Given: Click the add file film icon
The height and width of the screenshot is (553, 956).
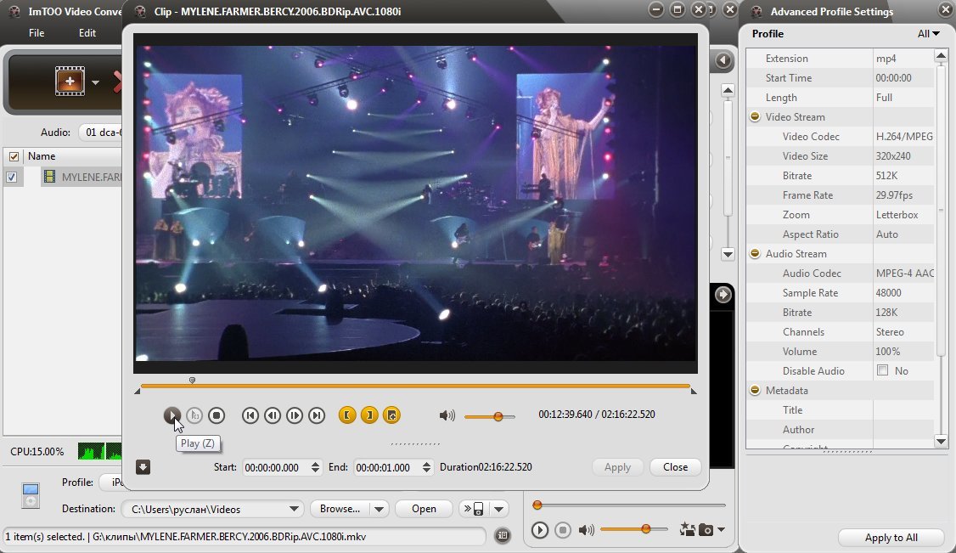Looking at the screenshot, I should (x=70, y=81).
